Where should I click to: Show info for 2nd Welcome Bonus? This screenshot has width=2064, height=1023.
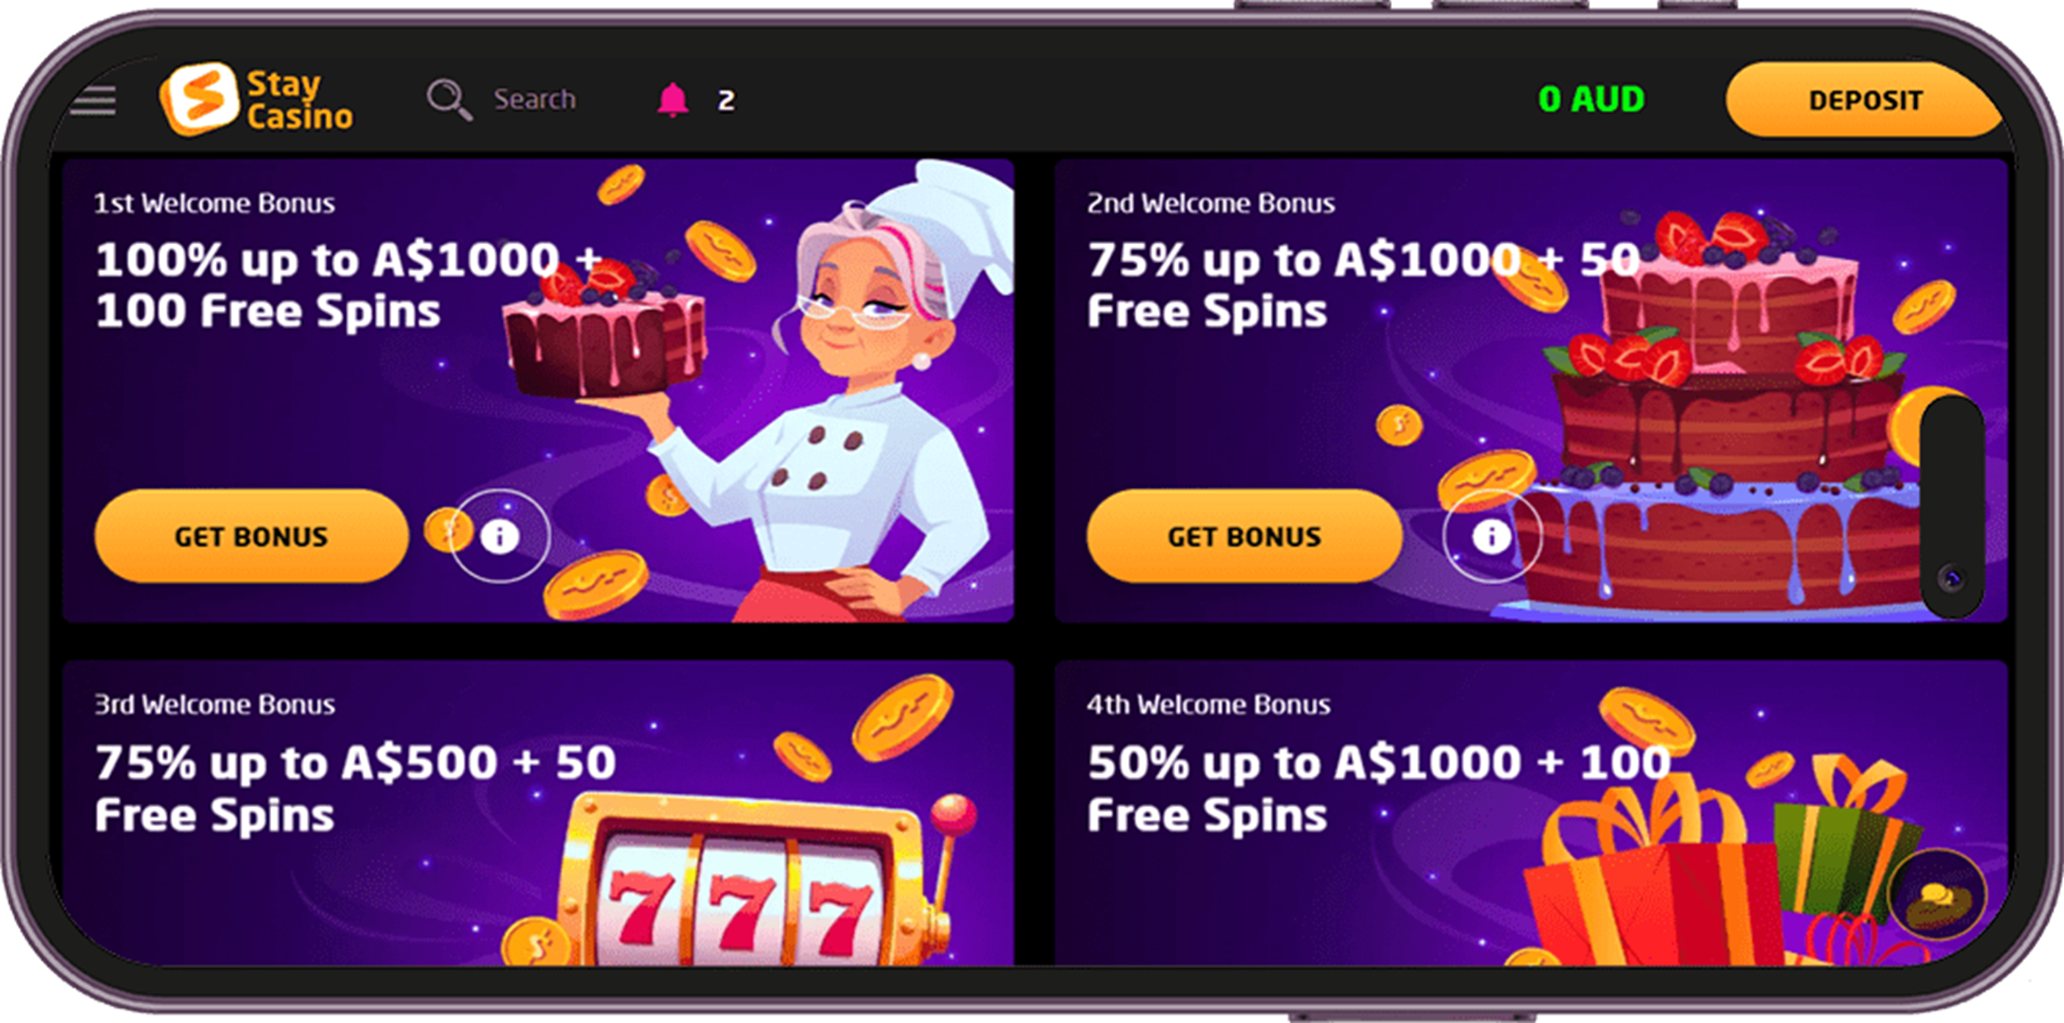1491,536
